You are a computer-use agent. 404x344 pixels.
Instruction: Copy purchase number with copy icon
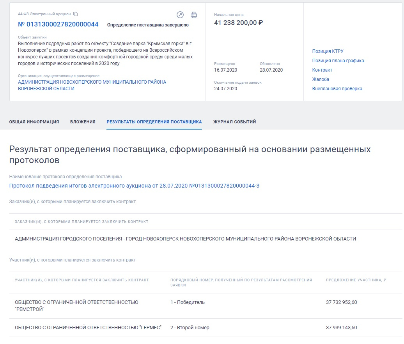(x=76, y=14)
